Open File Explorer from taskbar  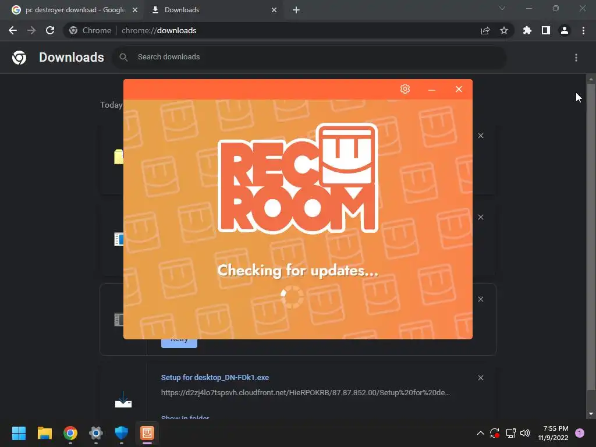[44, 433]
